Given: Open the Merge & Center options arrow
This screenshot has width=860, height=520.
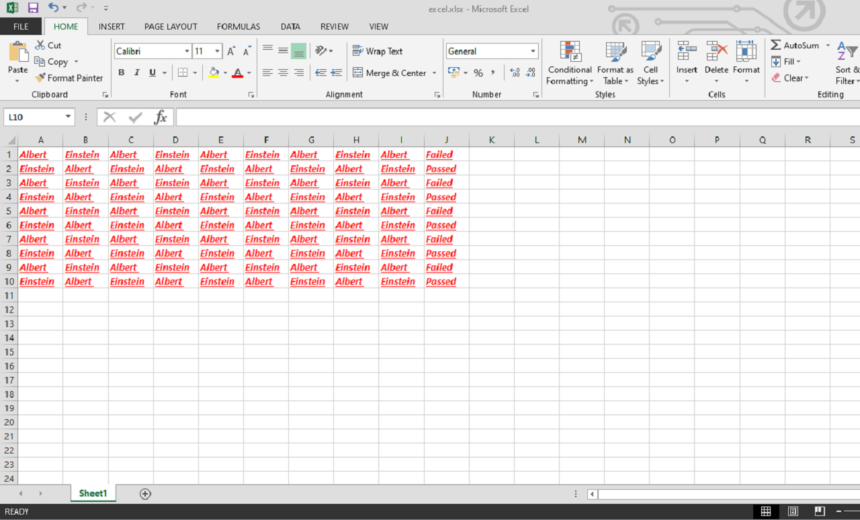Looking at the screenshot, I should pos(434,73).
